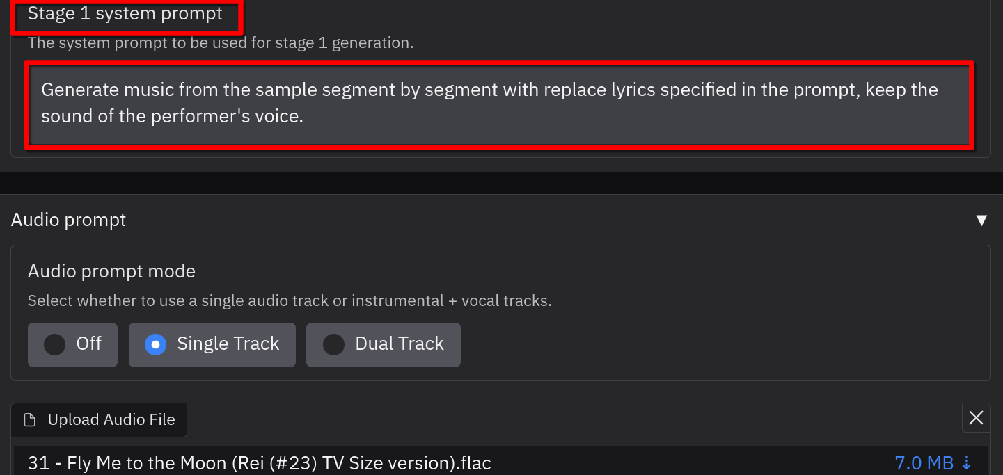The image size is (1003, 475).
Task: Click the download arrow next to 7.0 MB
Action: point(966,462)
